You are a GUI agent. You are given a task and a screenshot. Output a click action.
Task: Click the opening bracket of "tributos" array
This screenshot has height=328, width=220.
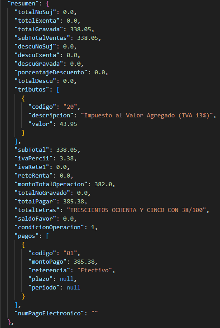point(57,90)
